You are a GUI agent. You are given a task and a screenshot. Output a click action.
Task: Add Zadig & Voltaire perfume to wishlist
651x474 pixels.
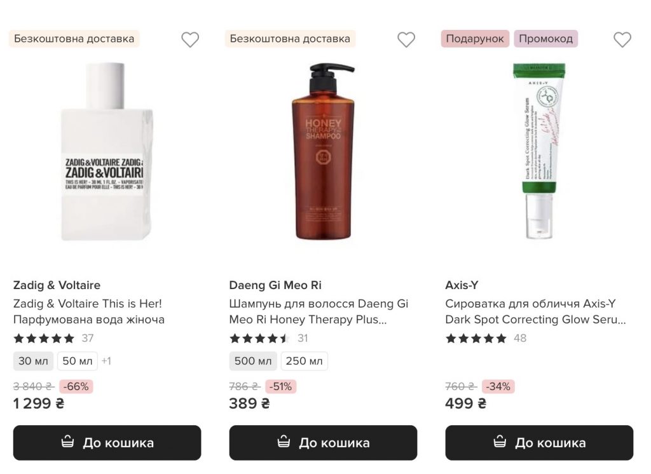click(190, 39)
